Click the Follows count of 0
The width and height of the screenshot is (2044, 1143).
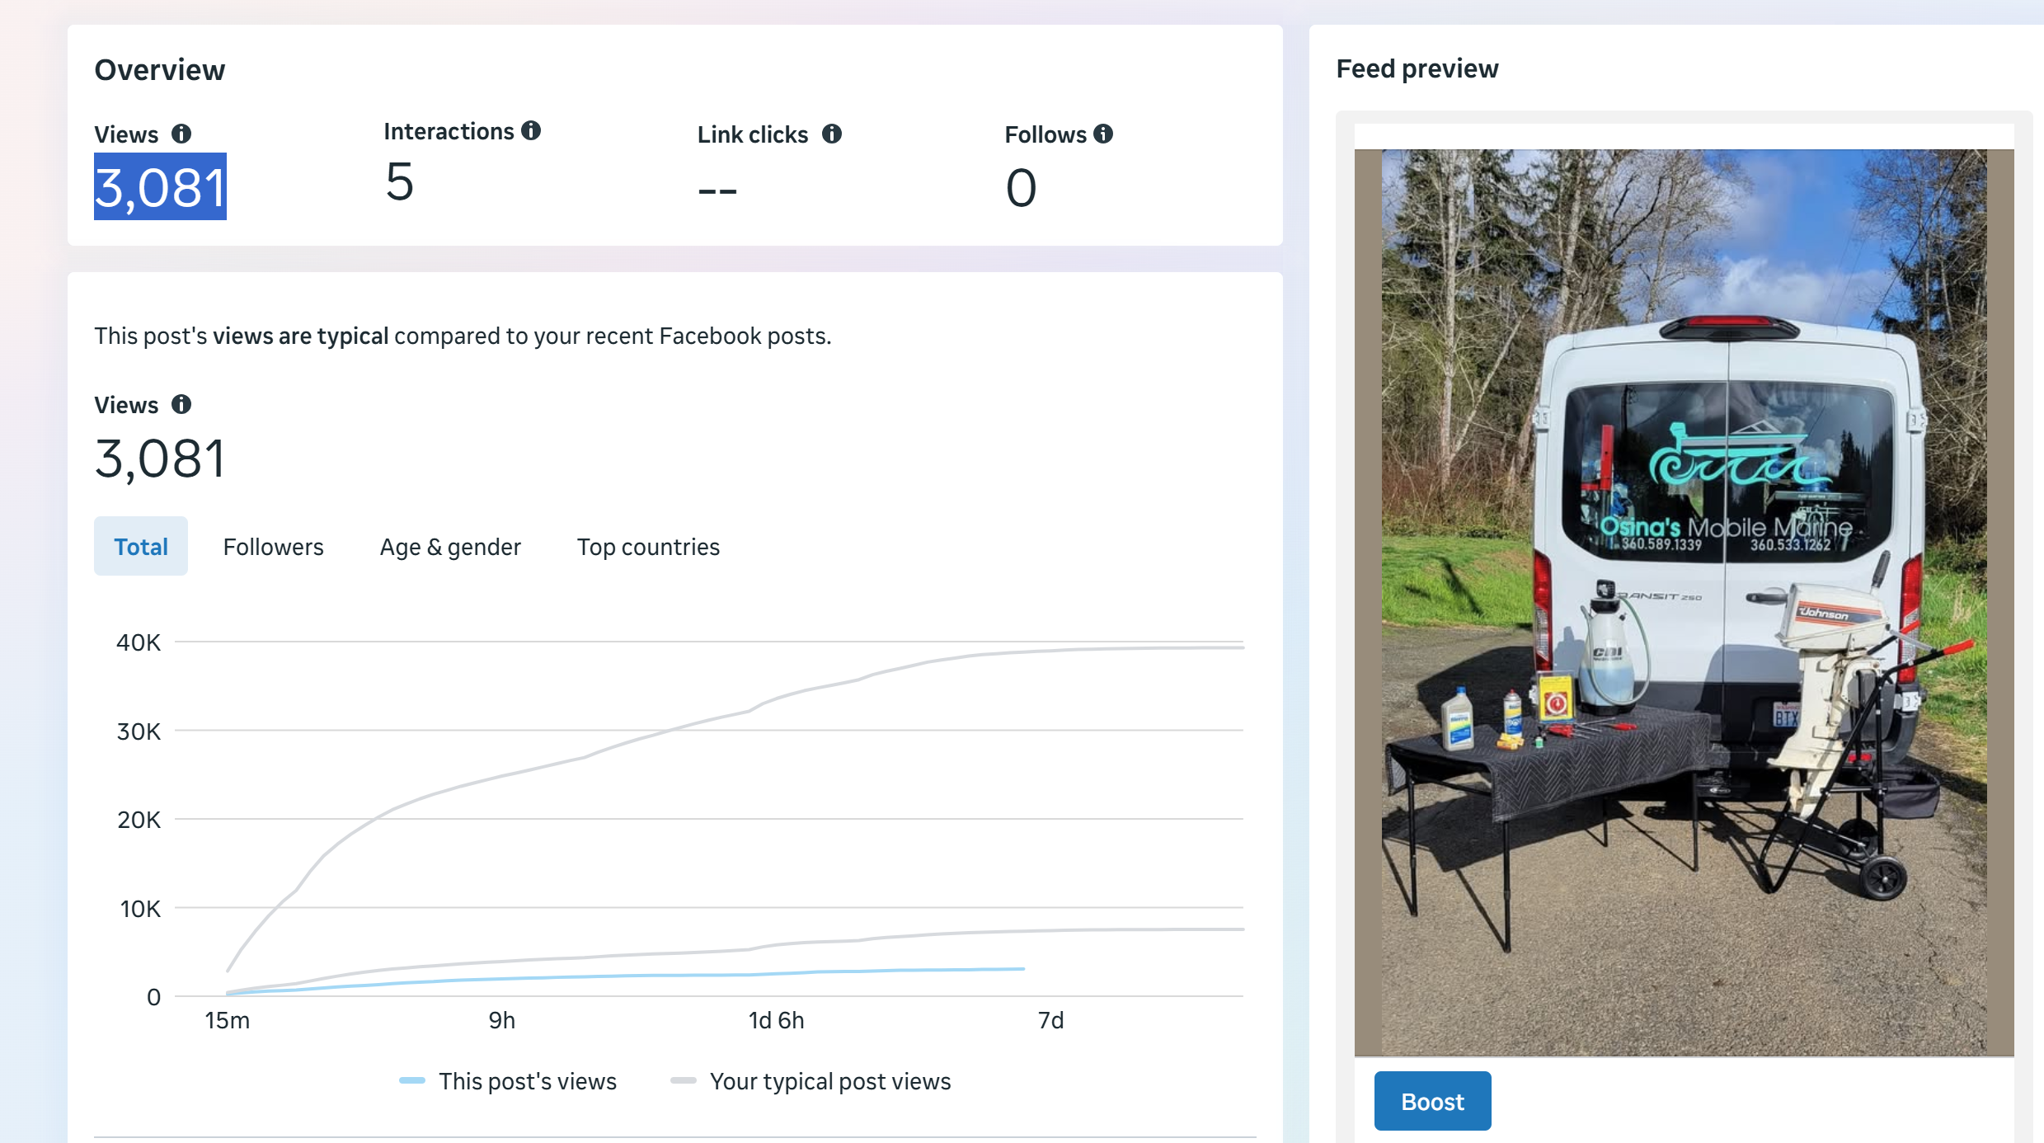point(1021,188)
